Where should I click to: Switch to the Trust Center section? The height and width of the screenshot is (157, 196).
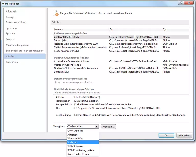[x=13, y=62]
